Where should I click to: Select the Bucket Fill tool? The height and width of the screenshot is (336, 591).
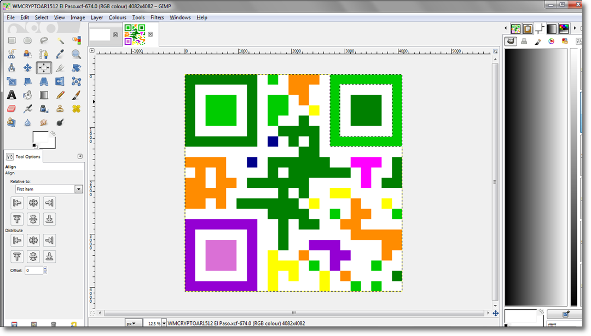point(27,95)
